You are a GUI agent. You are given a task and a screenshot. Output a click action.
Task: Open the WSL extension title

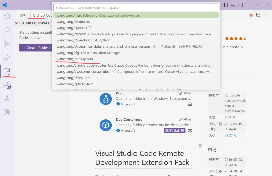[120, 93]
